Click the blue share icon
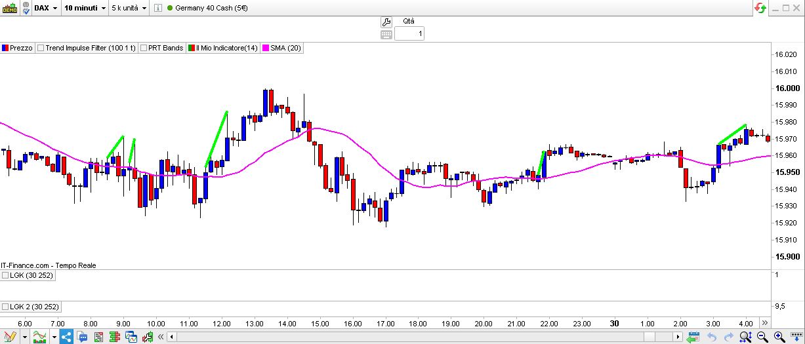The height and width of the screenshot is (344, 805). click(x=66, y=337)
